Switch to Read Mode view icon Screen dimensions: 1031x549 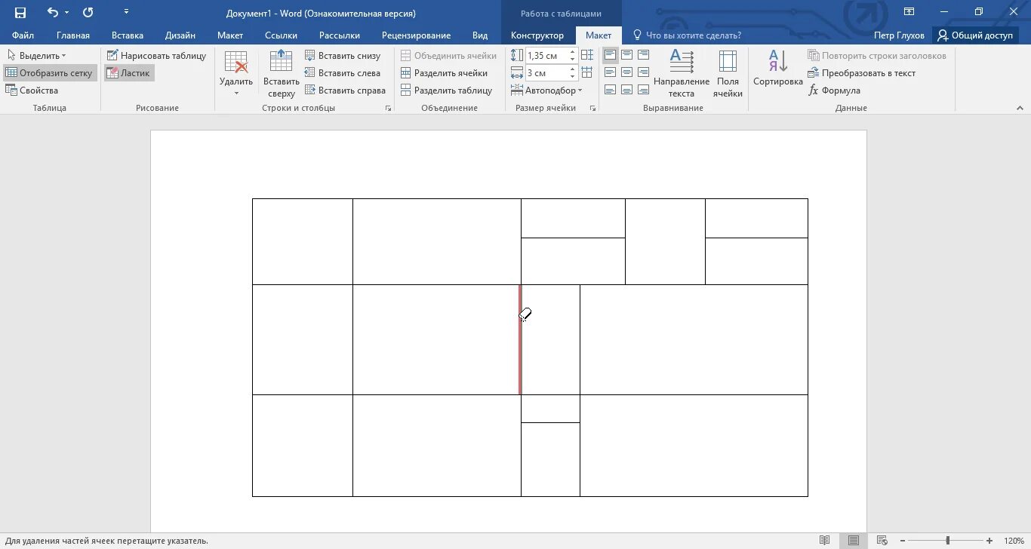click(x=825, y=541)
